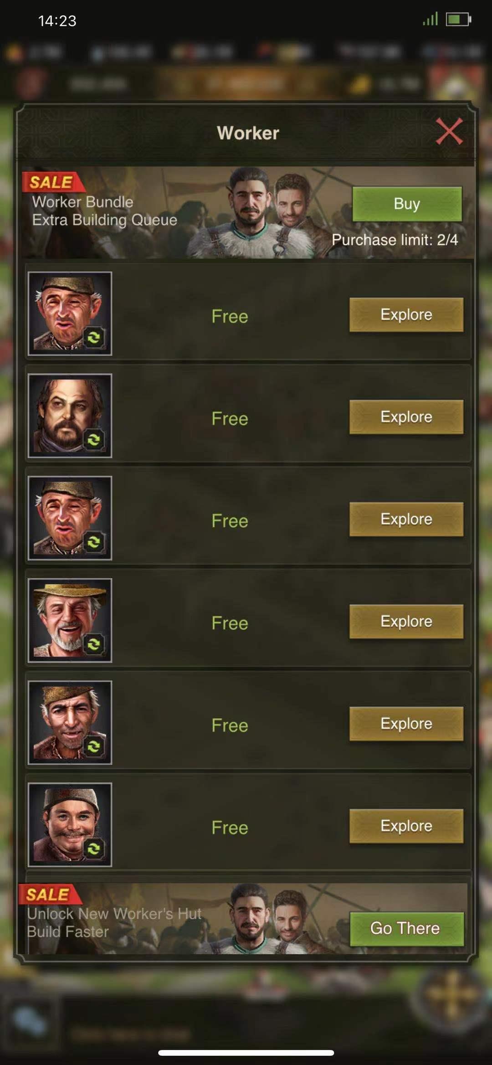Image resolution: width=492 pixels, height=1065 pixels.
Task: Select the bearded worker portrait
Action: click(70, 416)
